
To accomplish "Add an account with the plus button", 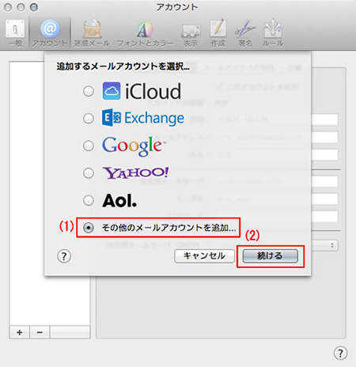I will [20, 332].
